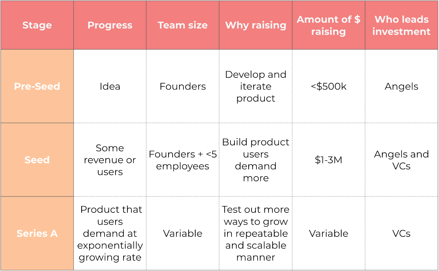Select the 'Founders + <5 employees' cell

tap(182, 160)
